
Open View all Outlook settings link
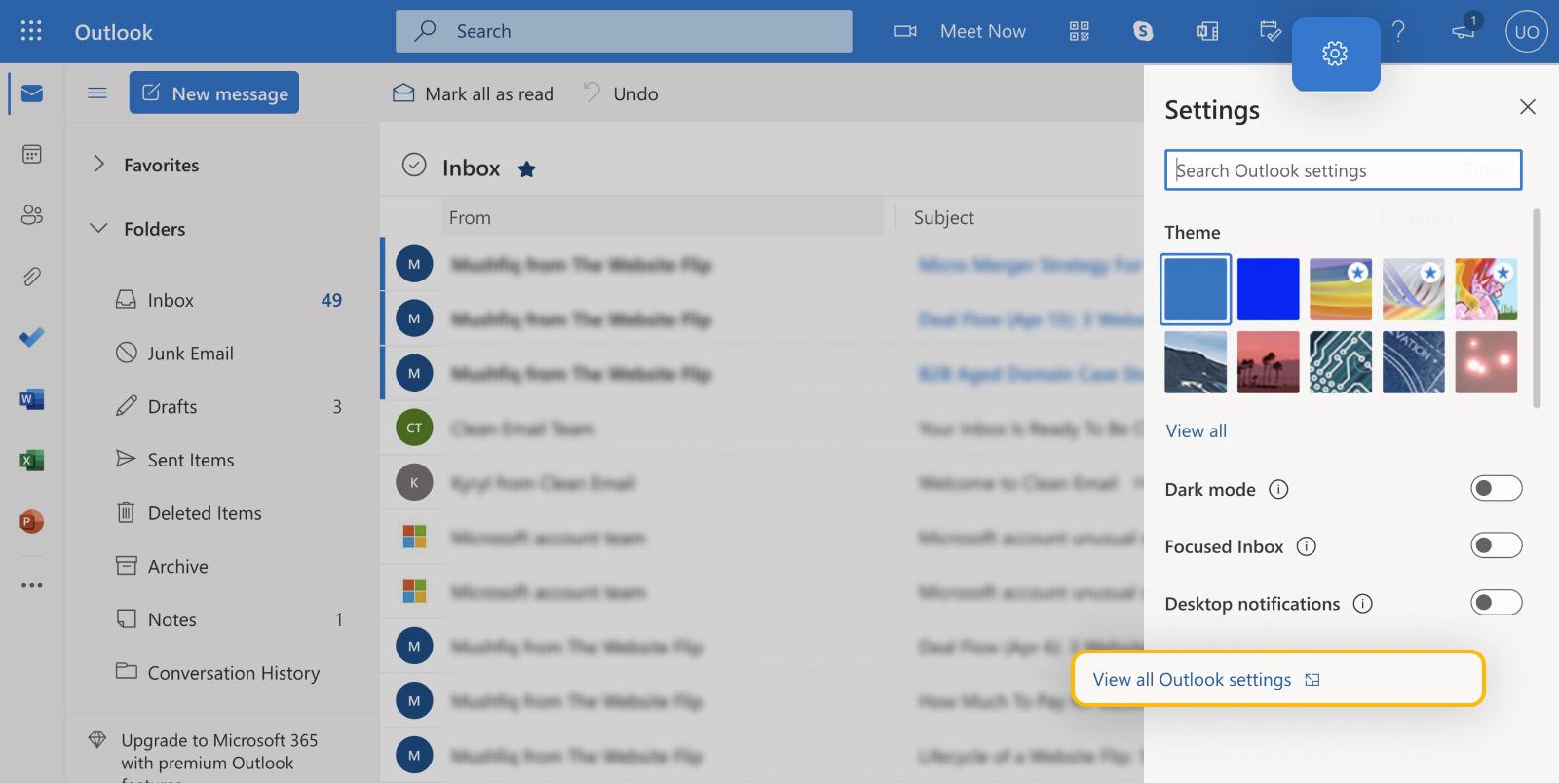point(1192,680)
